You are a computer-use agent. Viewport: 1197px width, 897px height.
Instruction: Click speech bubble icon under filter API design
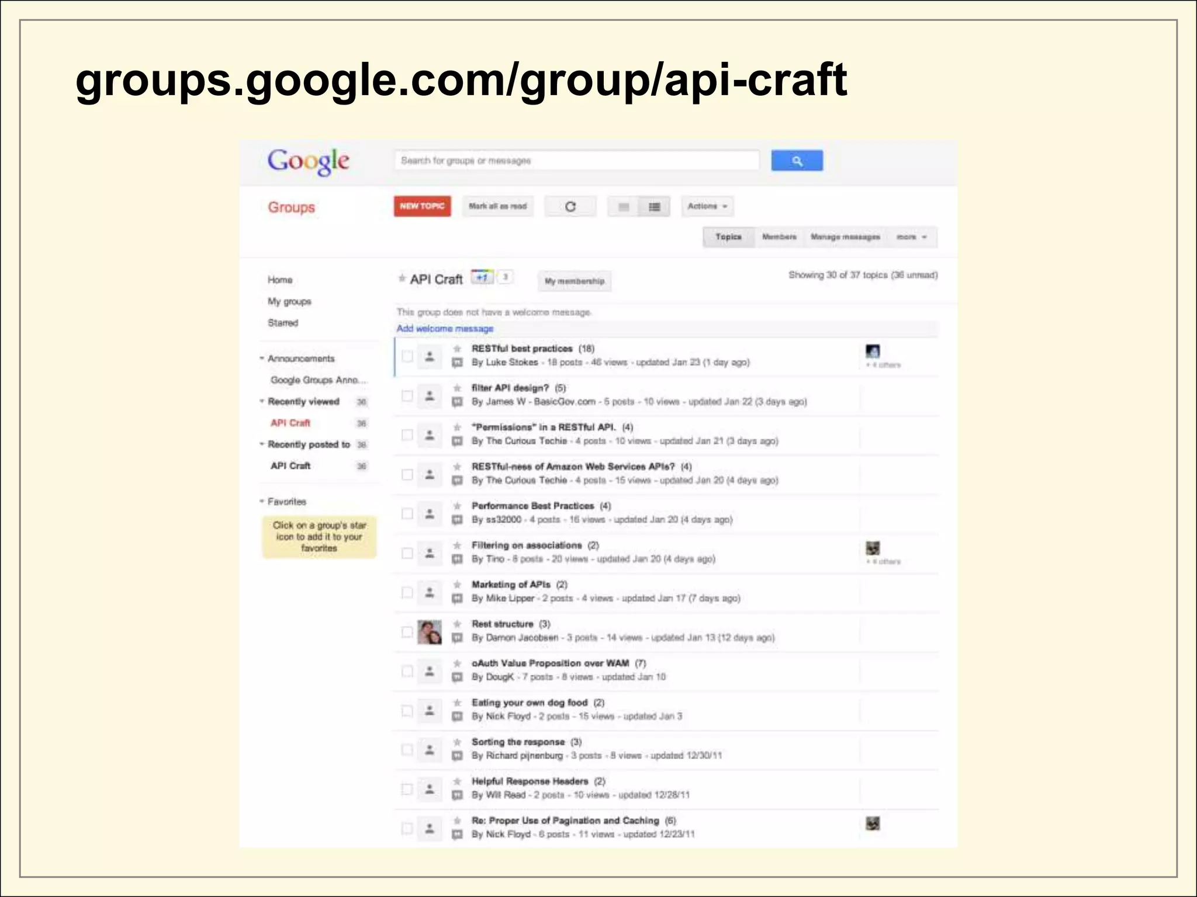(458, 402)
